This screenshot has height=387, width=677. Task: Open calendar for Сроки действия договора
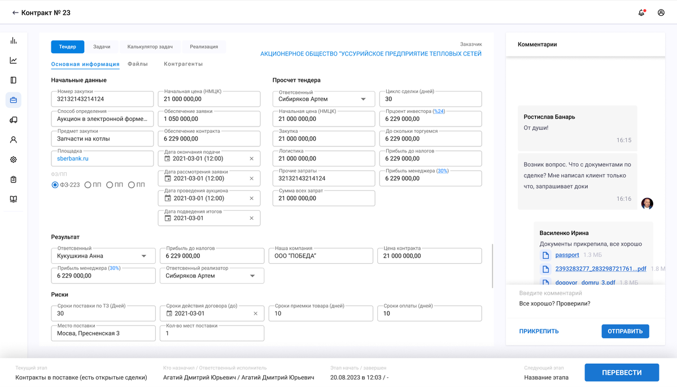tap(169, 314)
